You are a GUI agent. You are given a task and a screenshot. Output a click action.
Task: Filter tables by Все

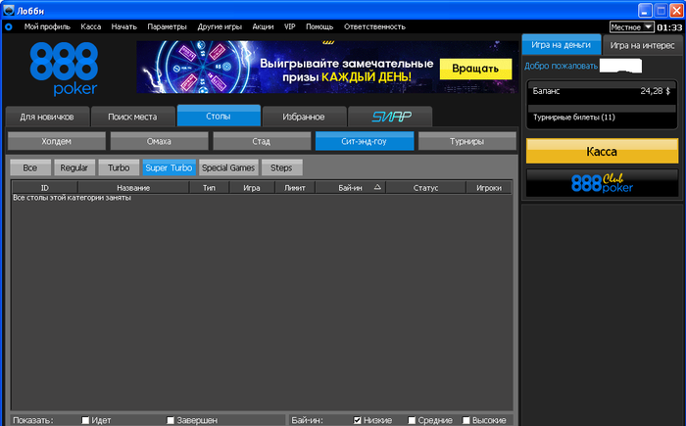coord(30,167)
